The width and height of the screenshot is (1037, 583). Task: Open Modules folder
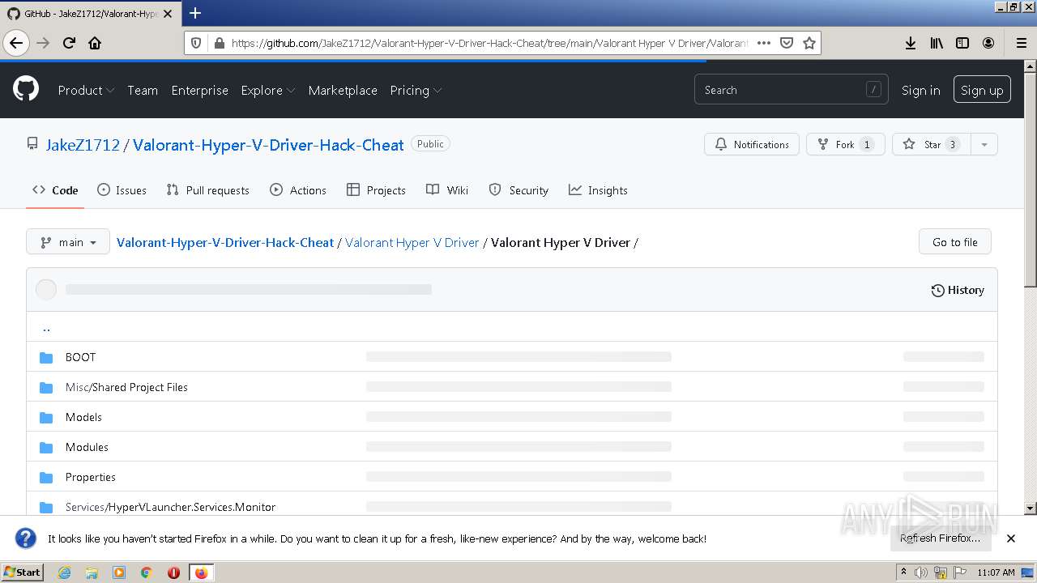87,447
